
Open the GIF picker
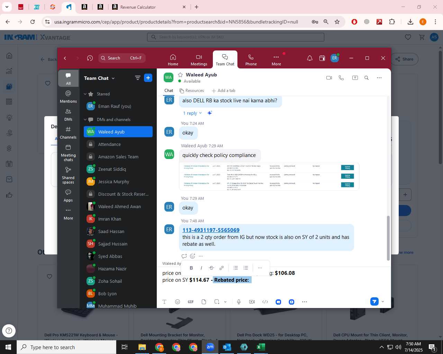(191, 302)
